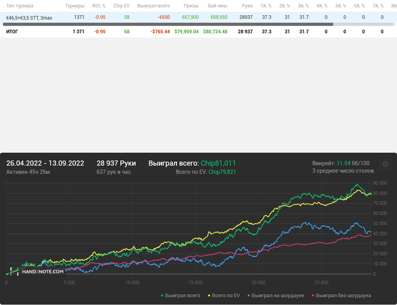The image size is (397, 305).
Task: Click the '28937' hands cell in the STT row
Action: pyautogui.click(x=246, y=17)
